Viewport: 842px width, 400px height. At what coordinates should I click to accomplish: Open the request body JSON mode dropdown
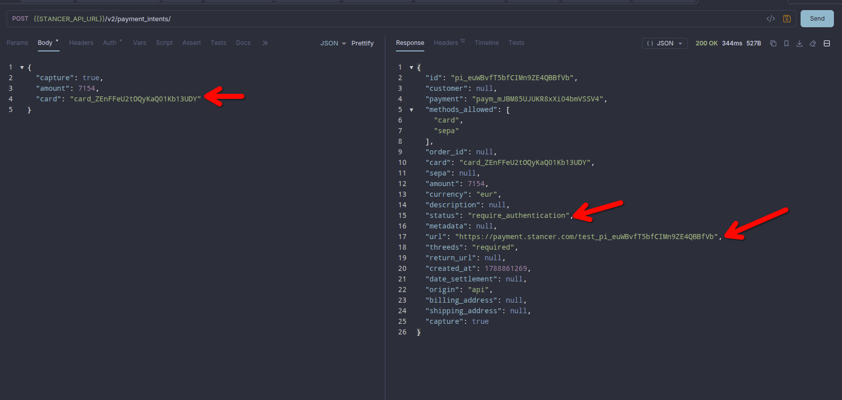[x=333, y=43]
